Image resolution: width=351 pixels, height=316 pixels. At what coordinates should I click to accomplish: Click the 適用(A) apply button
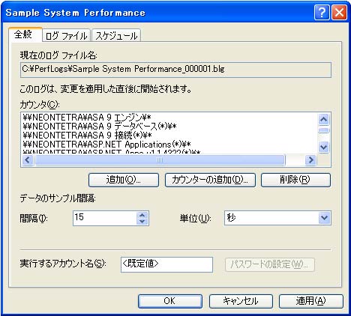(311, 301)
